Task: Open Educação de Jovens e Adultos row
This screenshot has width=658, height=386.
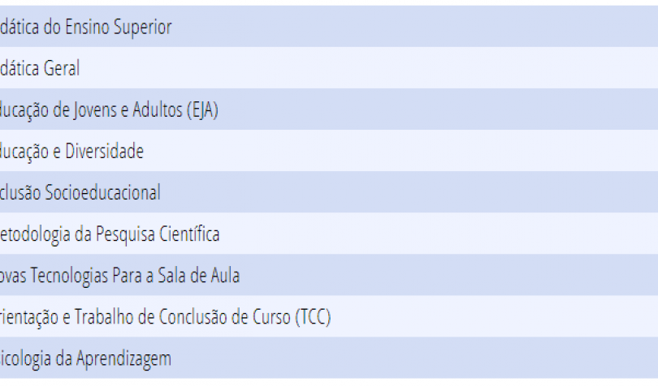Action: (x=329, y=109)
